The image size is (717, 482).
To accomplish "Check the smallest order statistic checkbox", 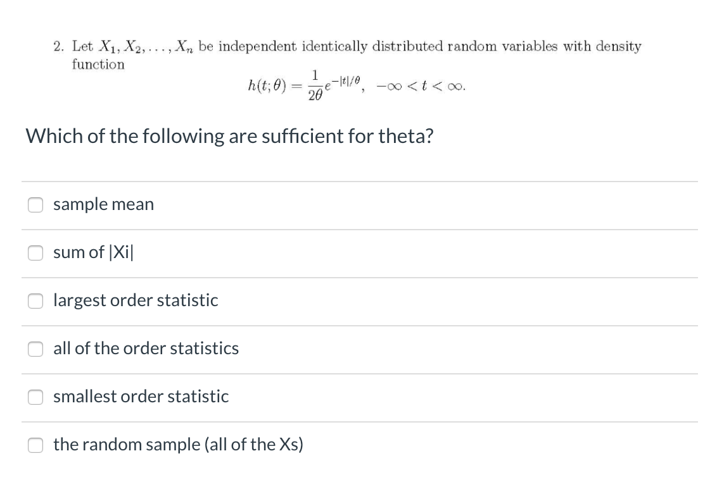I will (35, 397).
